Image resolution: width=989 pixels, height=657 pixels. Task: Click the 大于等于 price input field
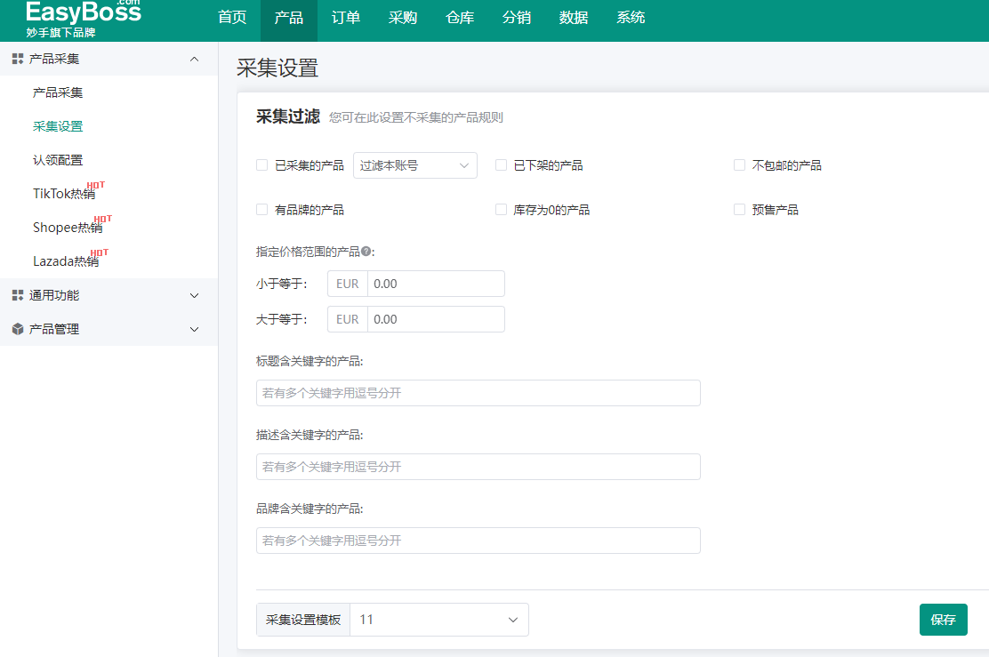click(x=436, y=319)
